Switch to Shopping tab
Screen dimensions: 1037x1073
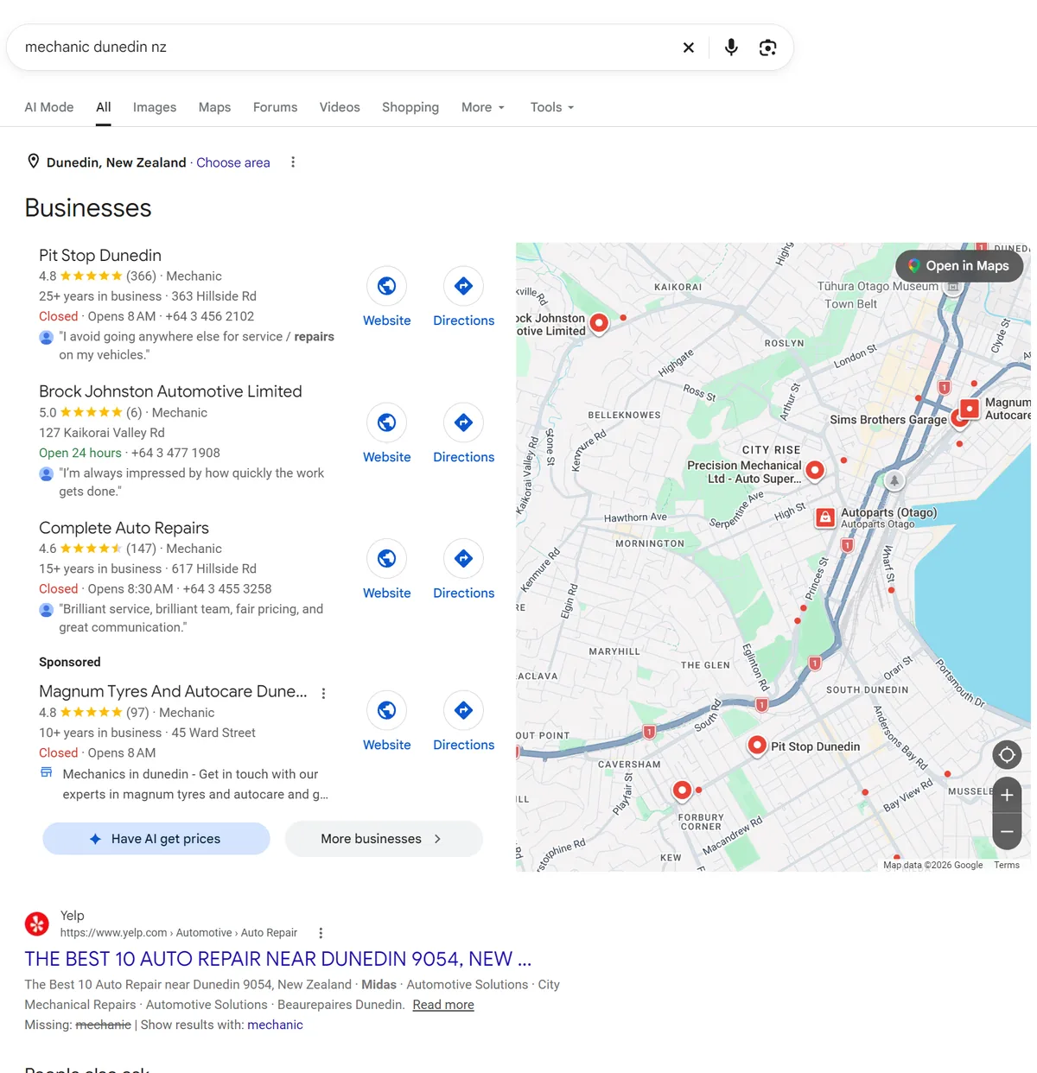pyautogui.click(x=410, y=107)
